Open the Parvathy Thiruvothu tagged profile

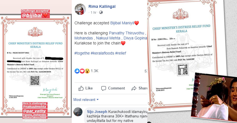click(x=126, y=33)
